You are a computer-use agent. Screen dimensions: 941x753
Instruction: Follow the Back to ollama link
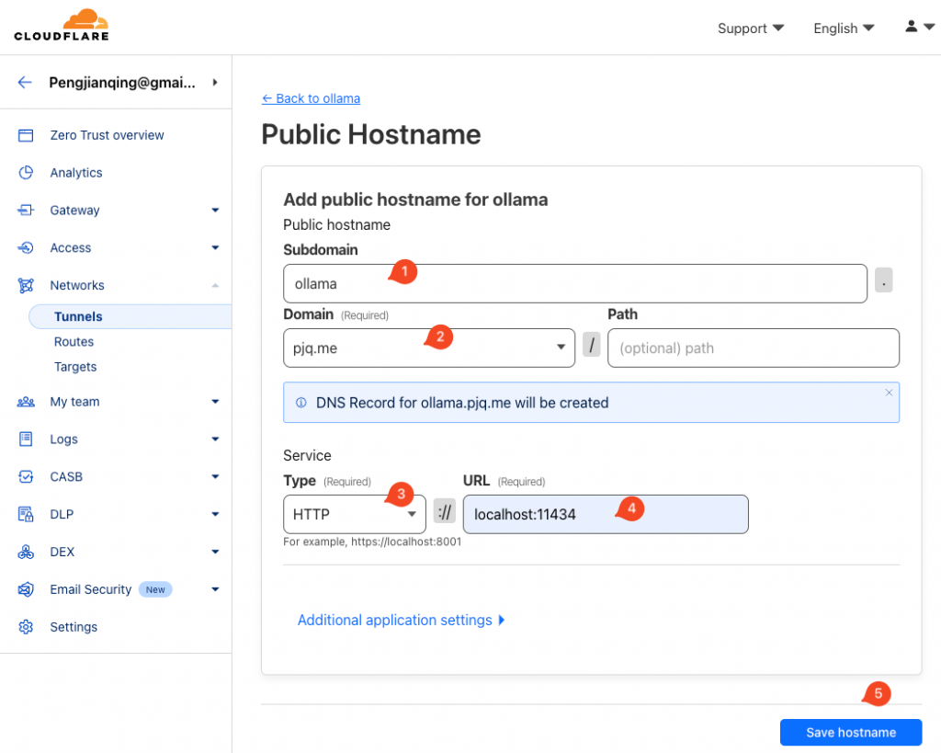[311, 98]
